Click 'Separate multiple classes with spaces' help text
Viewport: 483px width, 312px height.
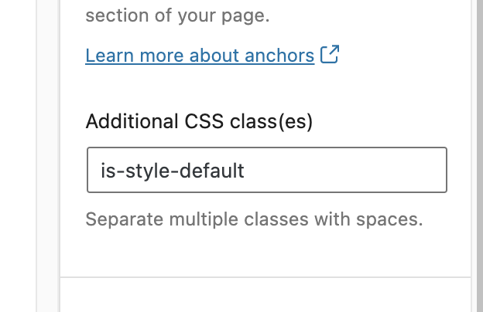pos(254,219)
